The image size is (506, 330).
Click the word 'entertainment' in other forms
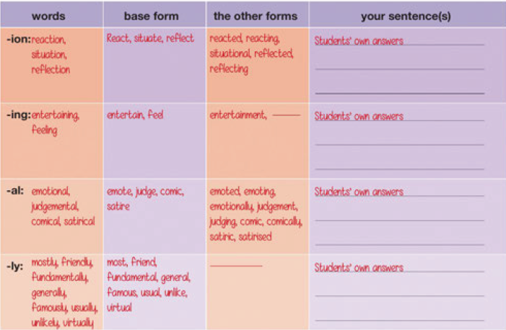click(238, 115)
